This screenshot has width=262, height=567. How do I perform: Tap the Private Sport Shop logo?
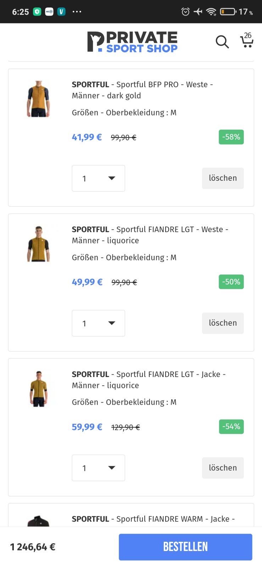[x=132, y=42]
